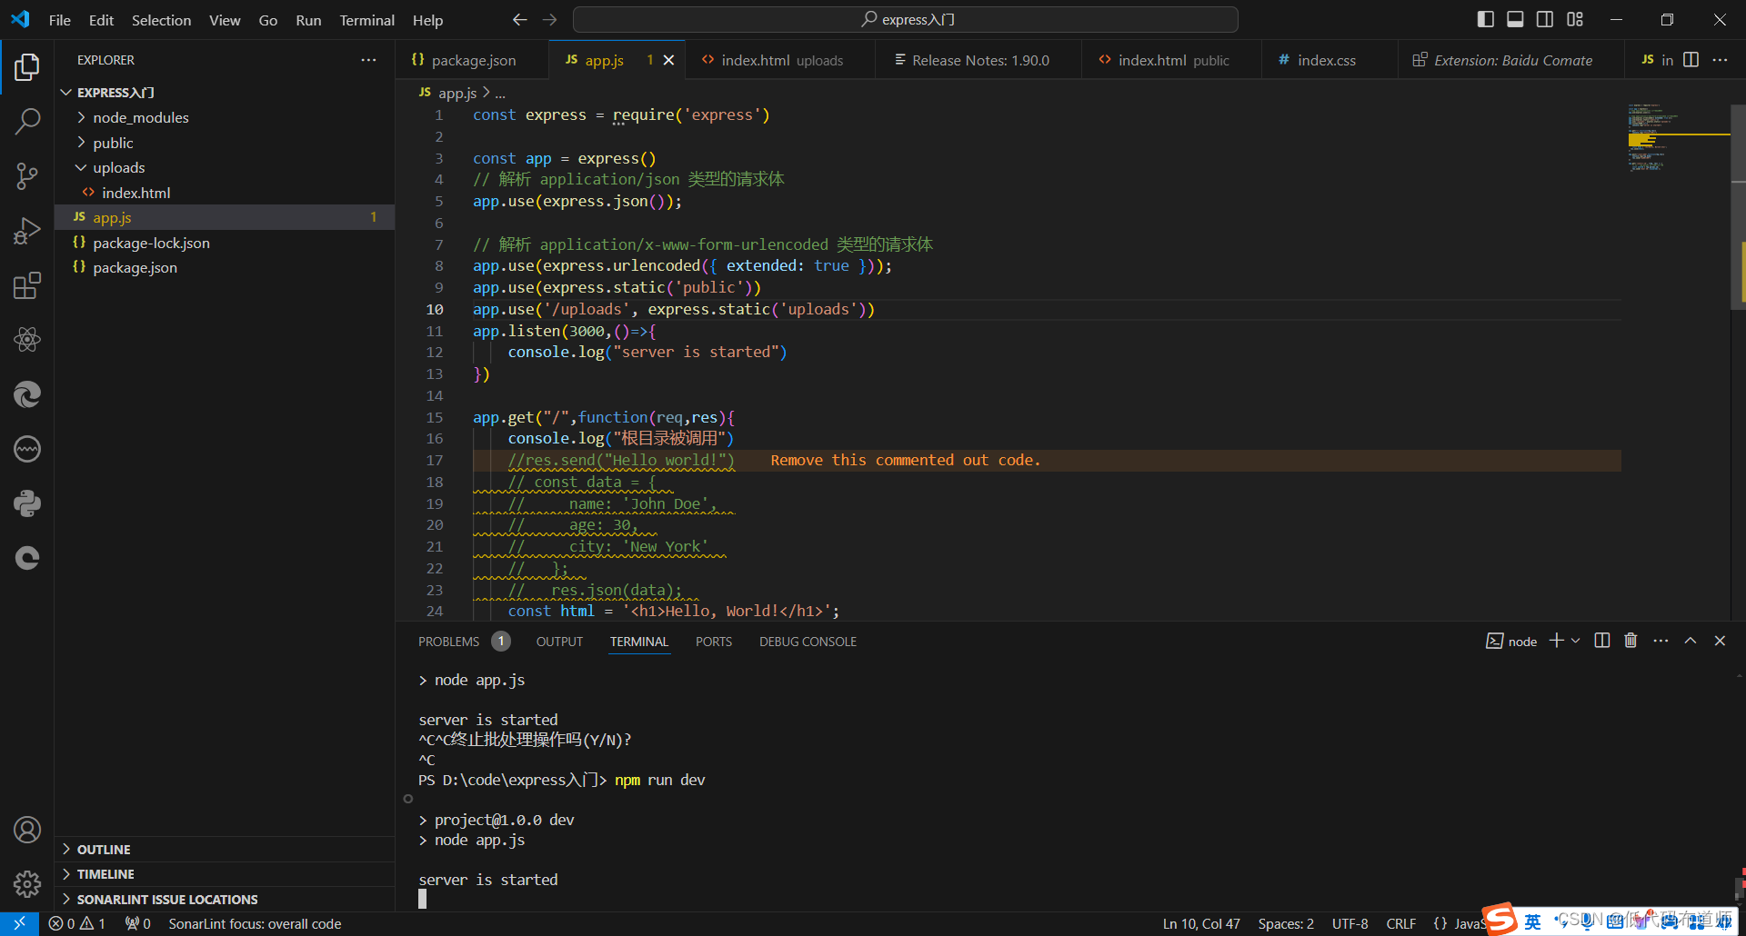Viewport: 1746px width, 936px height.
Task: Show the PORTS panel tab
Action: coord(714,642)
